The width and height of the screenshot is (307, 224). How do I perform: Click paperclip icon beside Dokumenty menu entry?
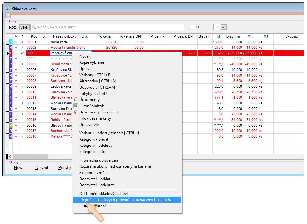coord(76,100)
